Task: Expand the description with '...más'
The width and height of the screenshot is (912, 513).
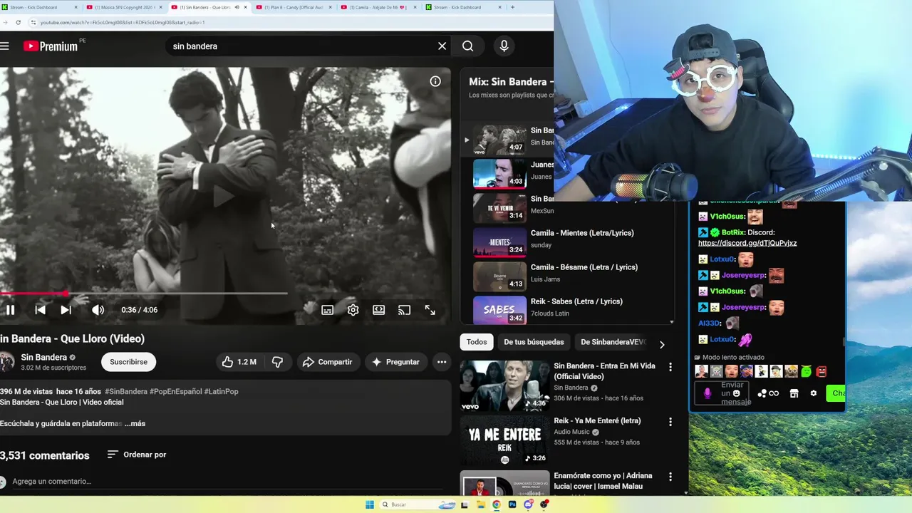Action: (x=135, y=423)
